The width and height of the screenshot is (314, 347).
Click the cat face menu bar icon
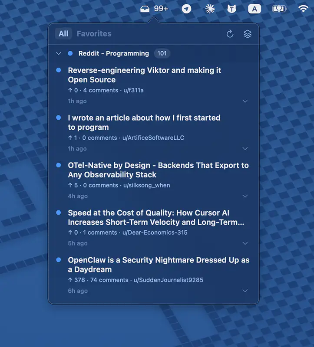click(x=232, y=9)
